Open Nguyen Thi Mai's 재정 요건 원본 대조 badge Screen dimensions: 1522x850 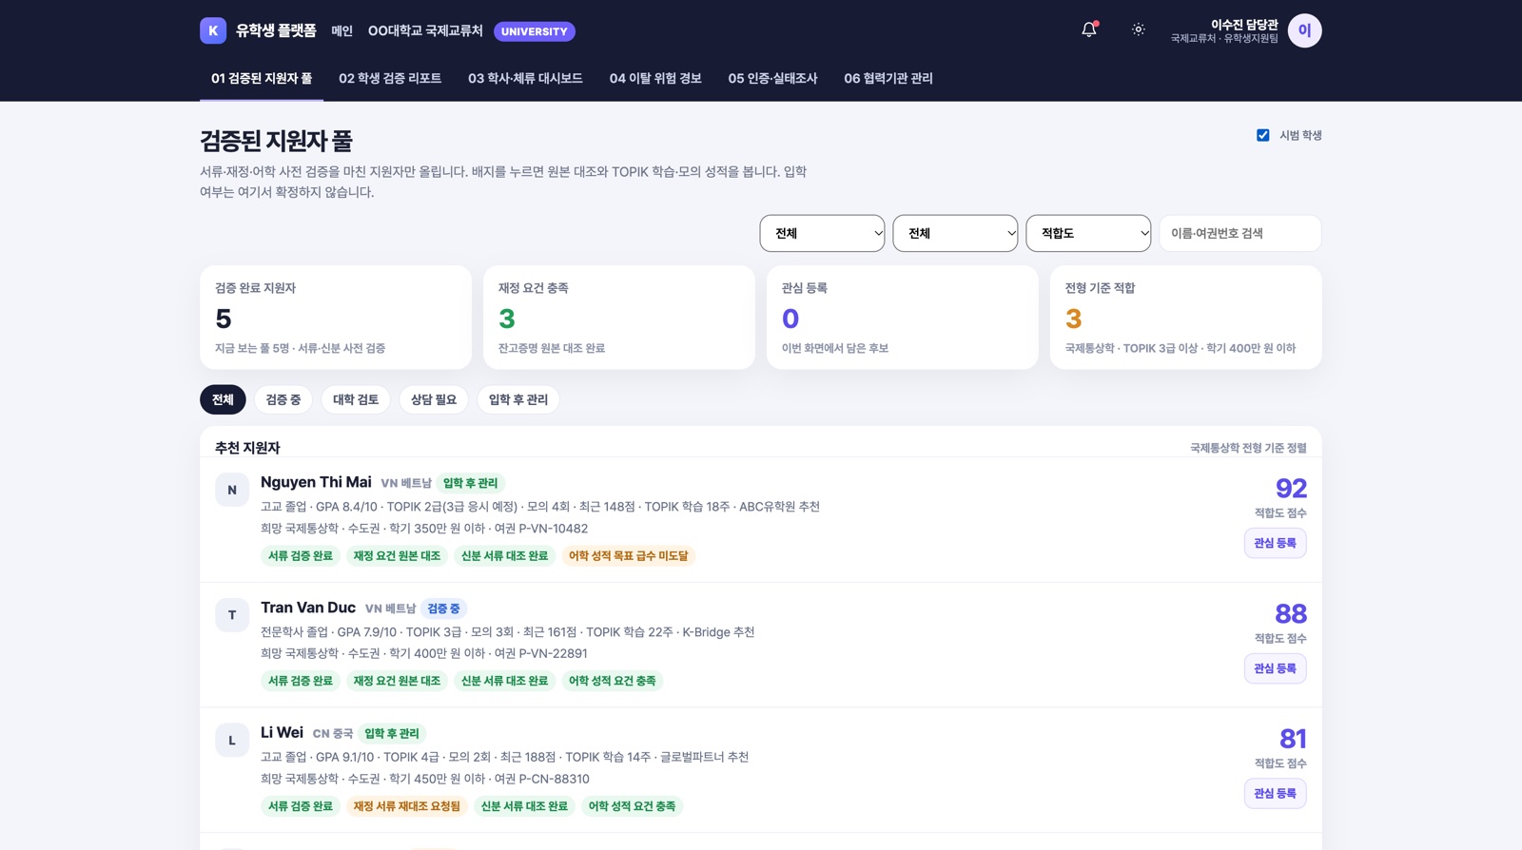397,556
